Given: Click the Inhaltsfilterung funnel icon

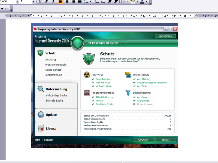Looking at the screenshot, I should 128,93.
